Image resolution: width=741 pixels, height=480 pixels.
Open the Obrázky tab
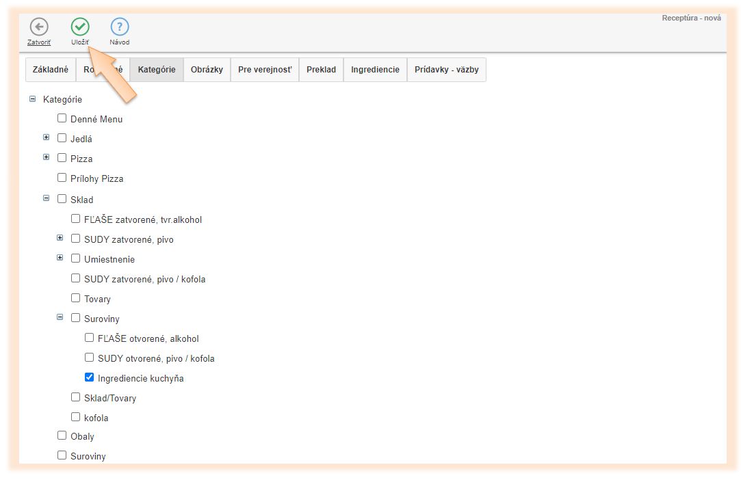(x=207, y=70)
